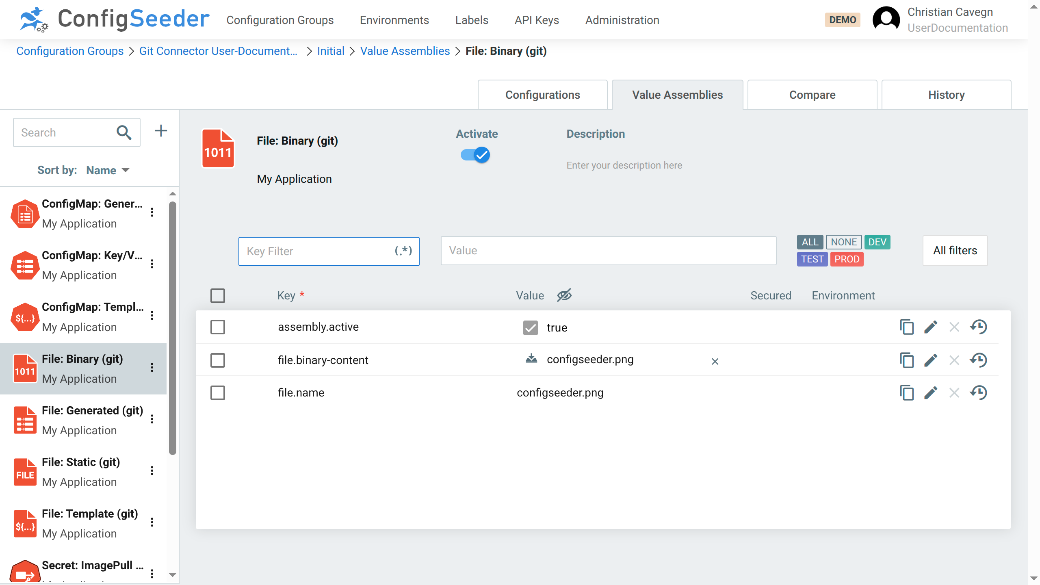Navigate to Value Assemblies breadcrumb link
The height and width of the screenshot is (585, 1040).
pos(405,51)
